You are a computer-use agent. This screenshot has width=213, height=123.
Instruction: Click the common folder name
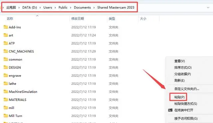pyautogui.click(x=15, y=60)
